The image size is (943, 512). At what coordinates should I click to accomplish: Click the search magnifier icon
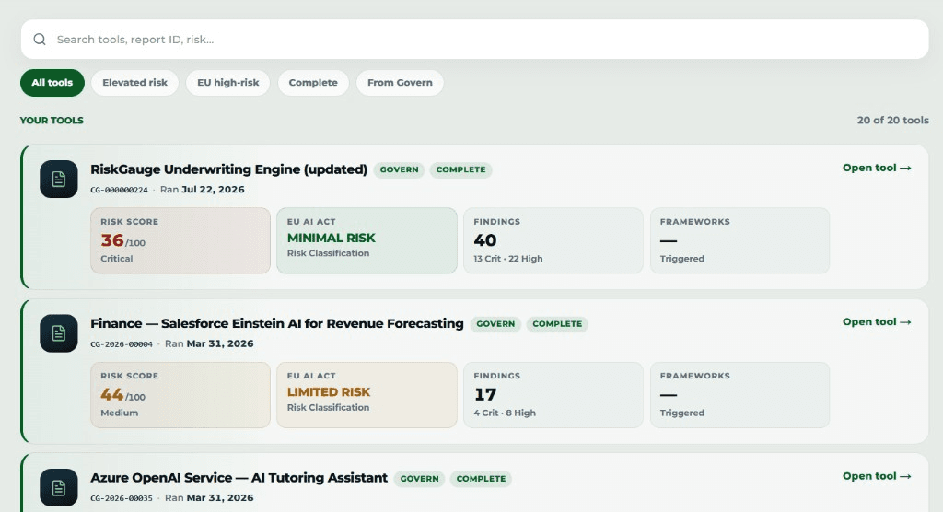(x=40, y=39)
